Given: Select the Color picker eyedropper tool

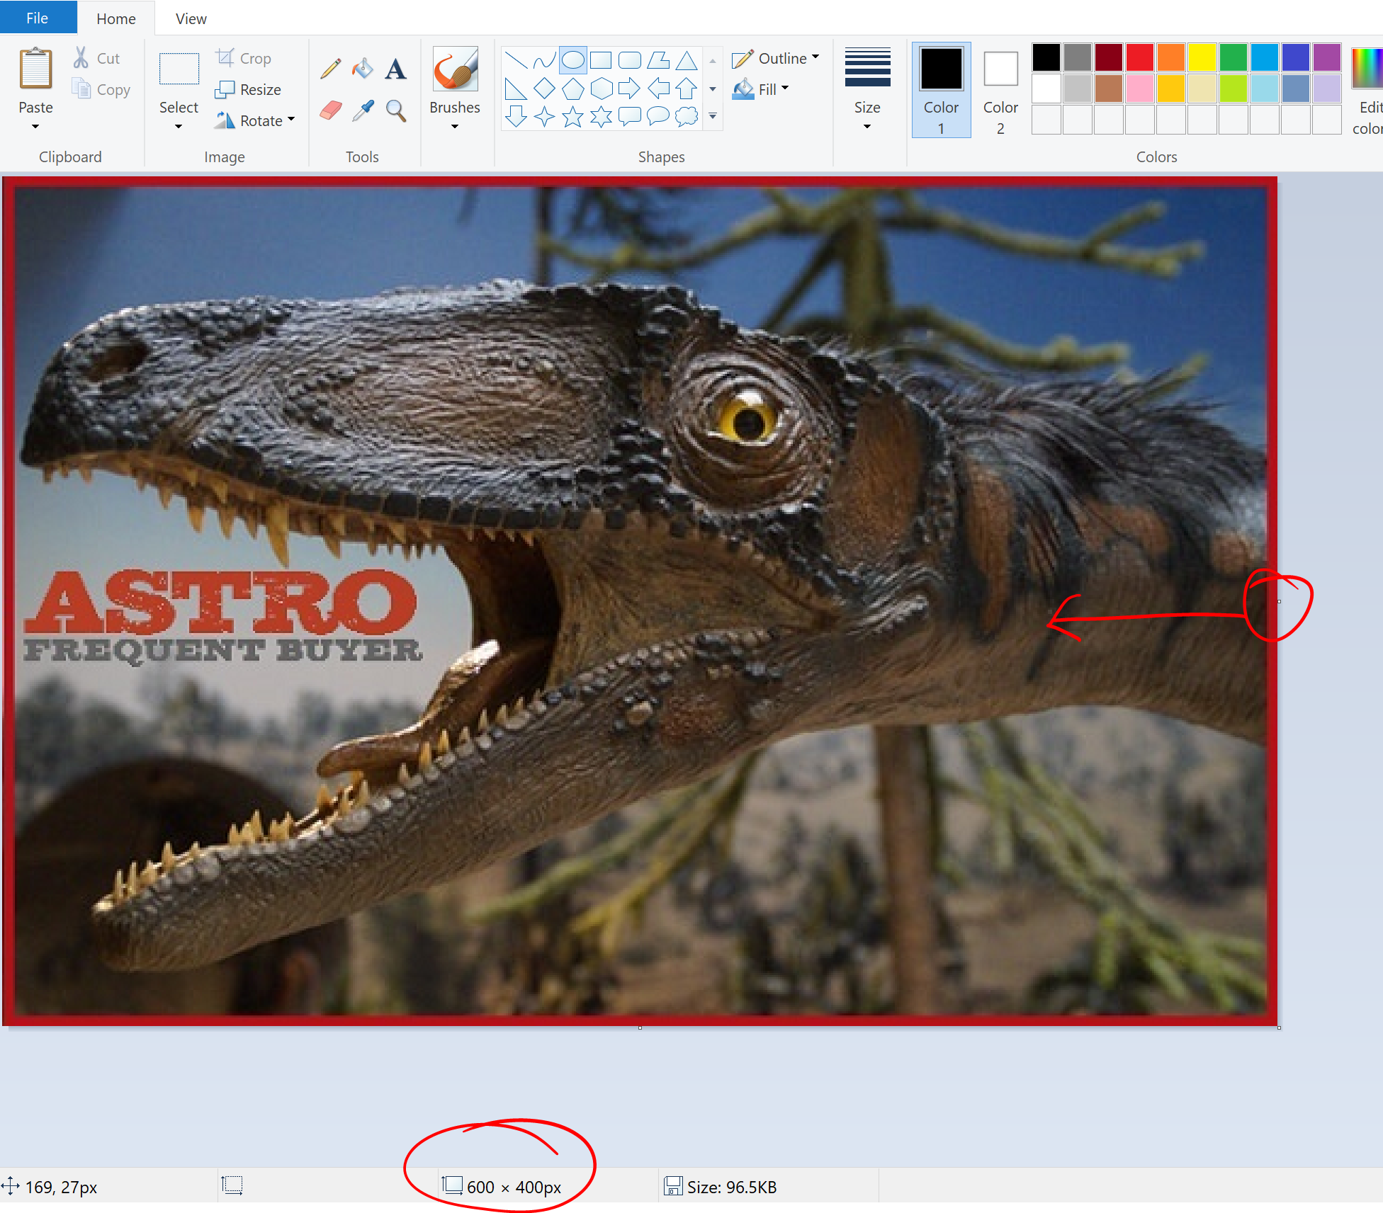Looking at the screenshot, I should pyautogui.click(x=363, y=110).
